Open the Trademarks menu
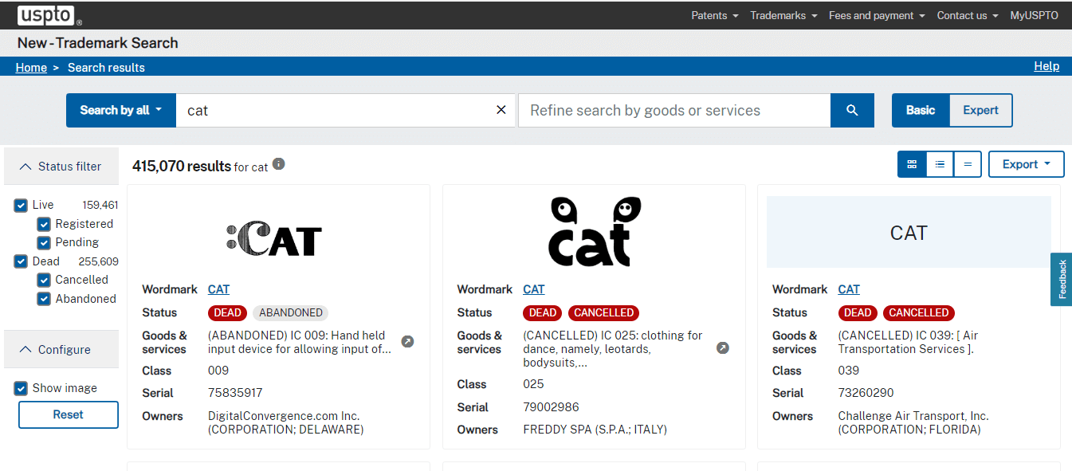1072x471 pixels. (783, 15)
